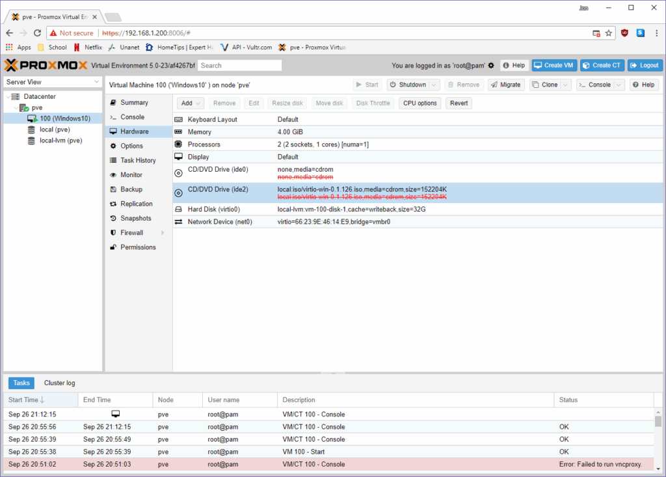This screenshot has height=477, width=666.
Task: Click the Logout button
Action: click(645, 65)
